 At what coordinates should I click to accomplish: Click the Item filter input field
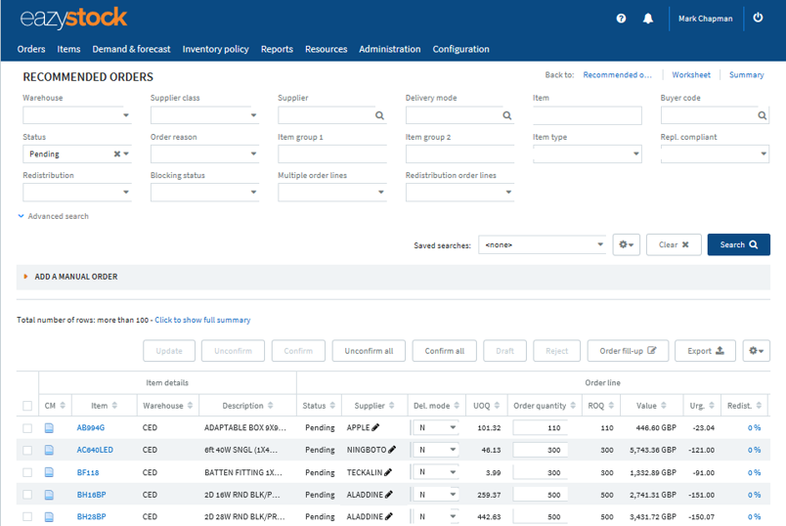tap(587, 115)
